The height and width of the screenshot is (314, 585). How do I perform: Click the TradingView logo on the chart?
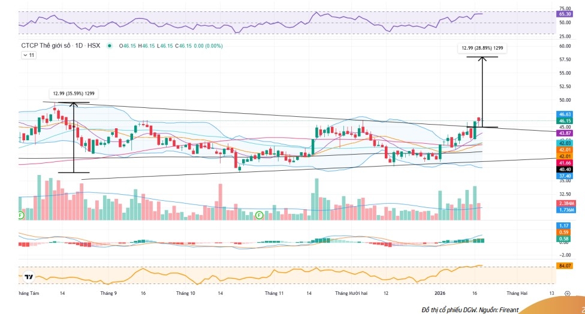click(28, 277)
